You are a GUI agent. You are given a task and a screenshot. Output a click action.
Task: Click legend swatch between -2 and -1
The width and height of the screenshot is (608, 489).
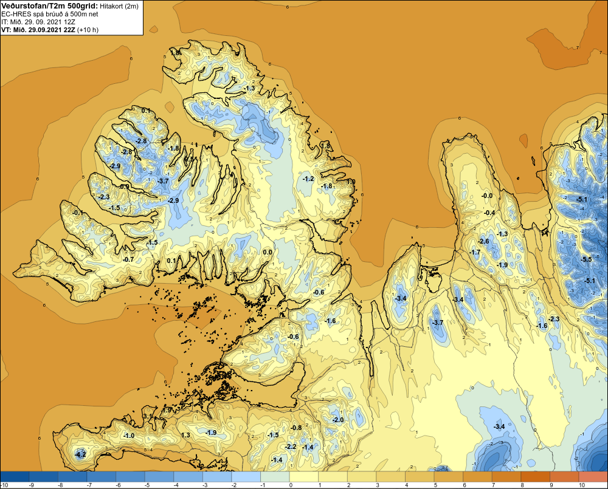tap(246, 477)
